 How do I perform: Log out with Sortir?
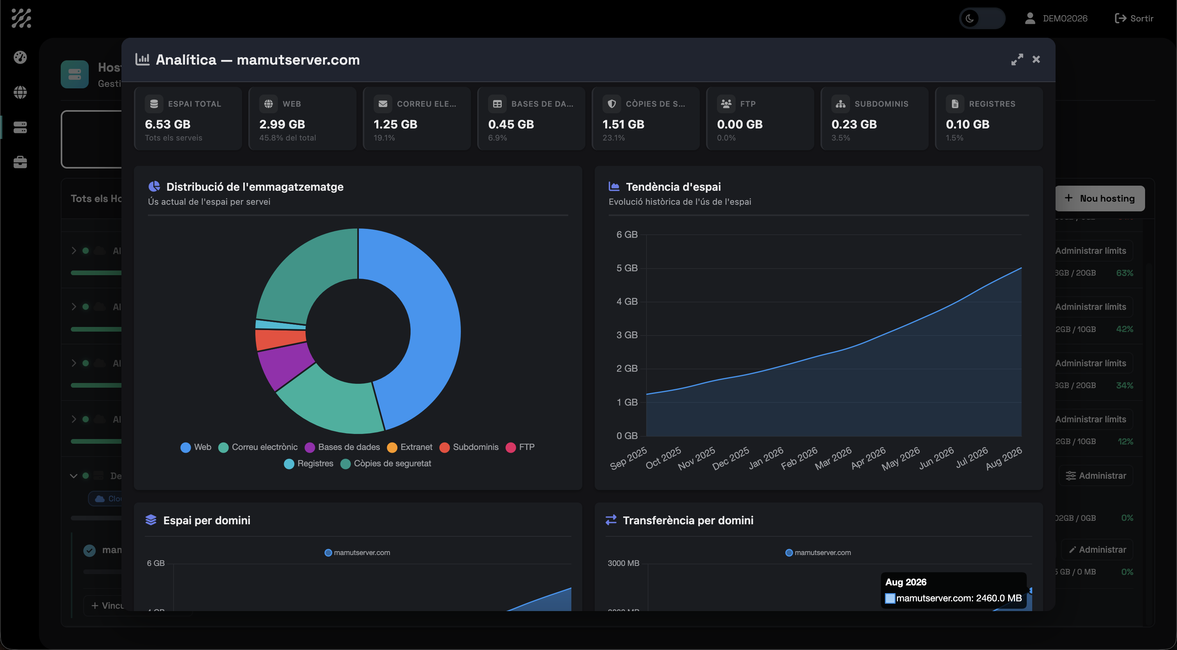coord(1135,18)
